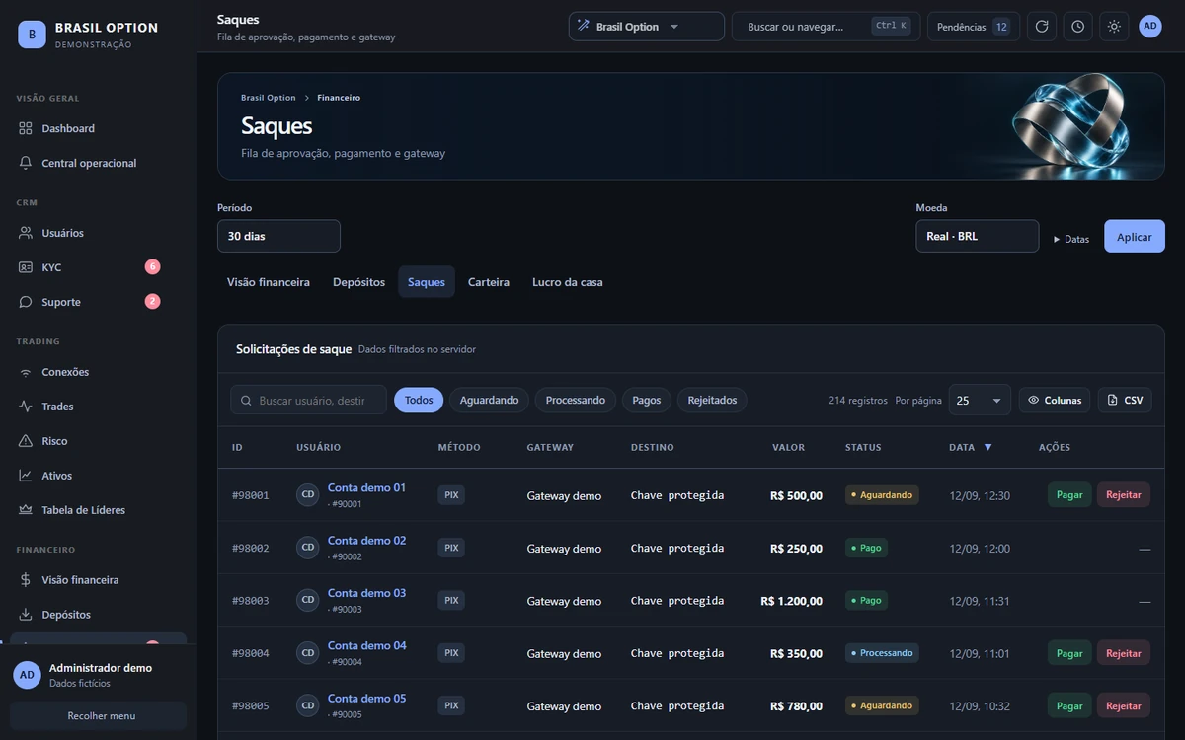Open the Suporte chat icon
This screenshot has height=740, width=1185.
[26, 302]
